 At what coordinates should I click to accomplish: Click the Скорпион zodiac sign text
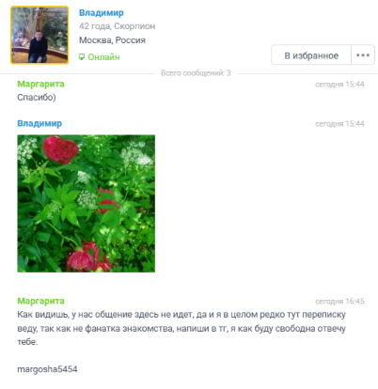pos(134,26)
